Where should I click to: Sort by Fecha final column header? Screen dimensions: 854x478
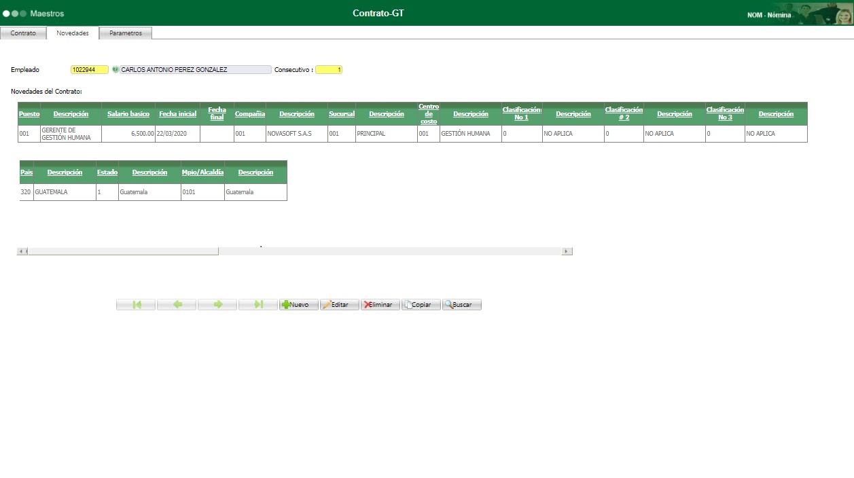217,113
